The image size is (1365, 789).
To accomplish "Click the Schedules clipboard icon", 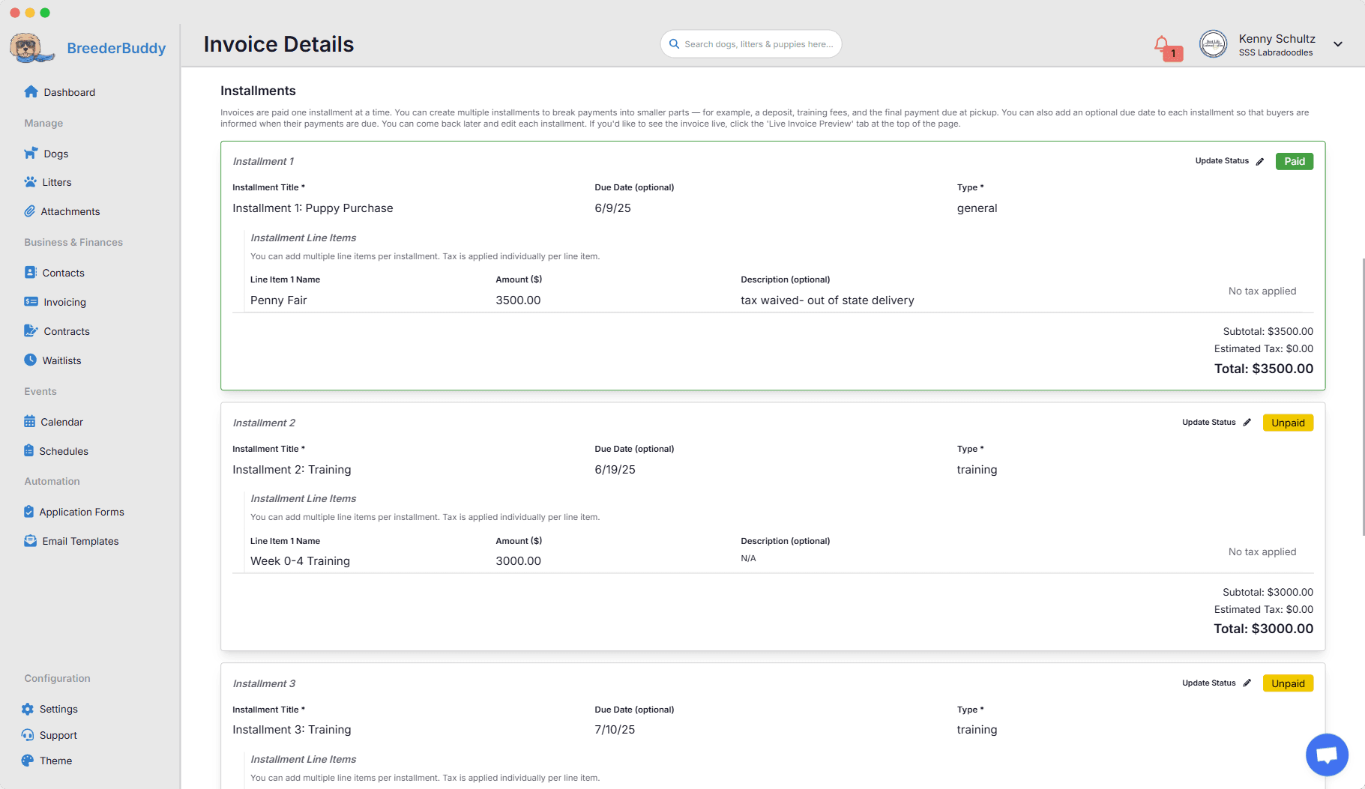I will (x=28, y=450).
